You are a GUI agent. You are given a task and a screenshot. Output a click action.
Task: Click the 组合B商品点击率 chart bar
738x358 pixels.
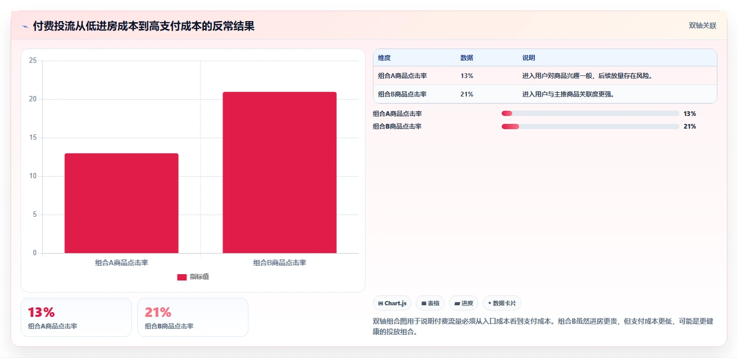tap(280, 172)
